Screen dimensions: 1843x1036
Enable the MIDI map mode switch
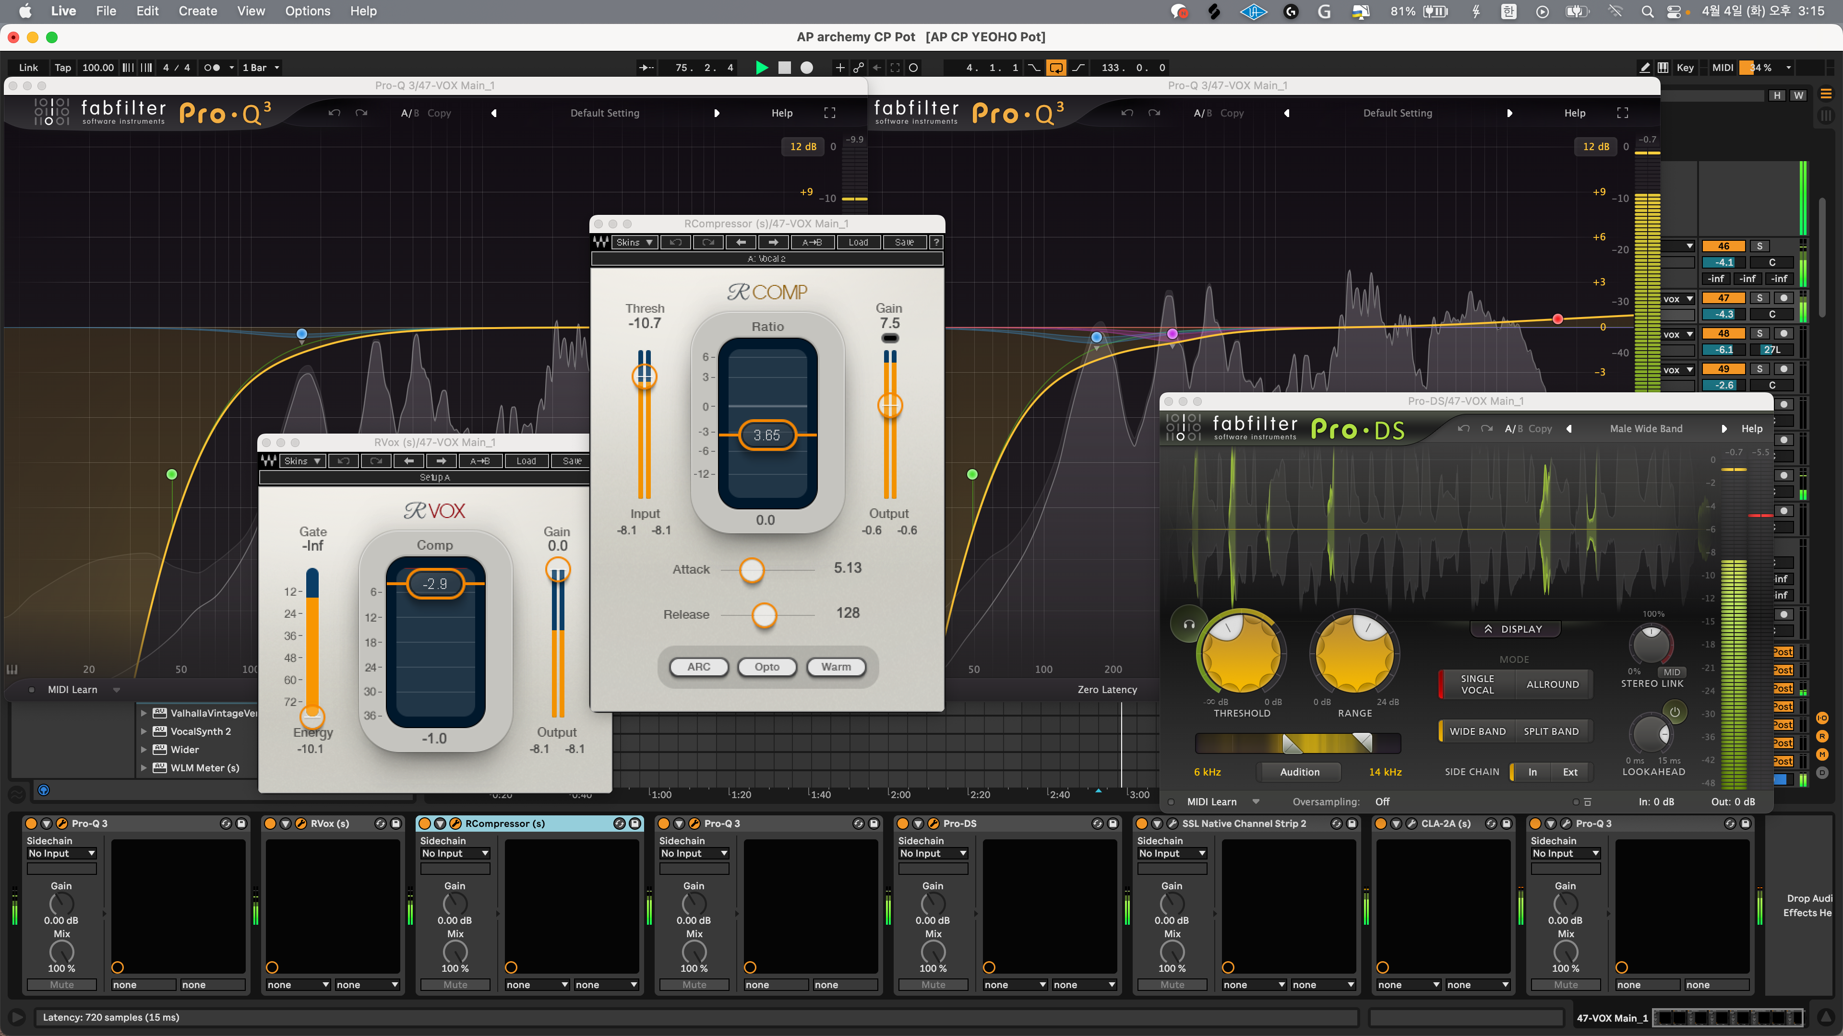coord(1722,67)
